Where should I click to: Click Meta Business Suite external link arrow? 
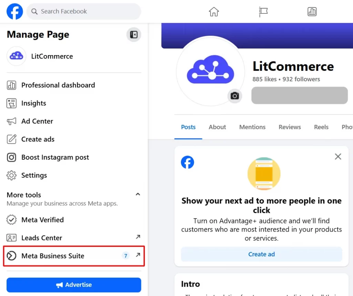pyautogui.click(x=138, y=255)
